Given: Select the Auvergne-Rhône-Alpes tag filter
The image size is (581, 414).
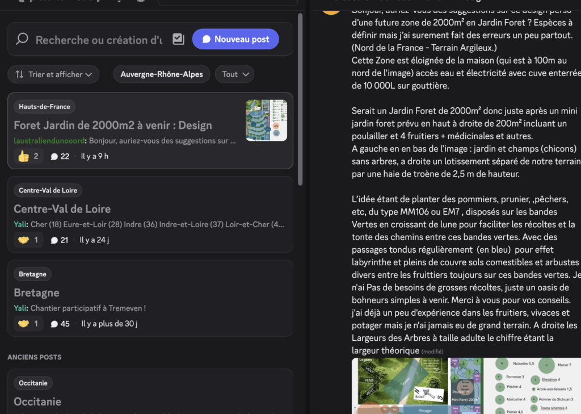Looking at the screenshot, I should tap(162, 74).
